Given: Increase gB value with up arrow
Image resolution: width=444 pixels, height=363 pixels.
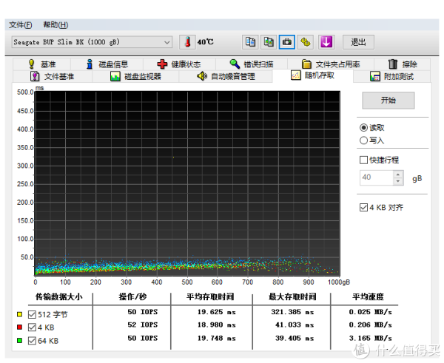Looking at the screenshot, I should tap(398, 174).
